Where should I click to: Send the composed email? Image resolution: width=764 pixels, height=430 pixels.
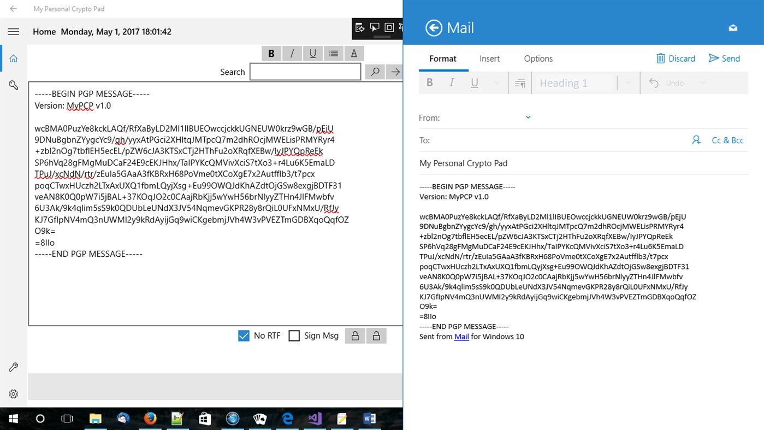pos(724,58)
